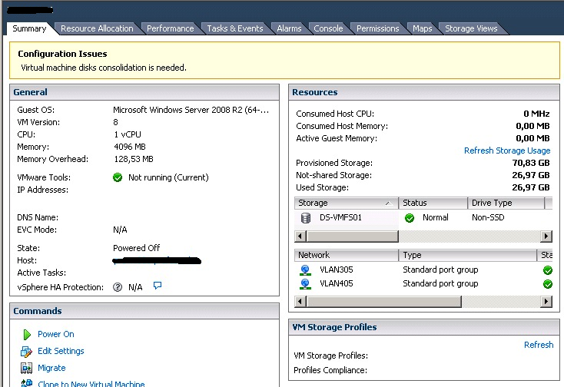Open Edit Settings command

(61, 351)
